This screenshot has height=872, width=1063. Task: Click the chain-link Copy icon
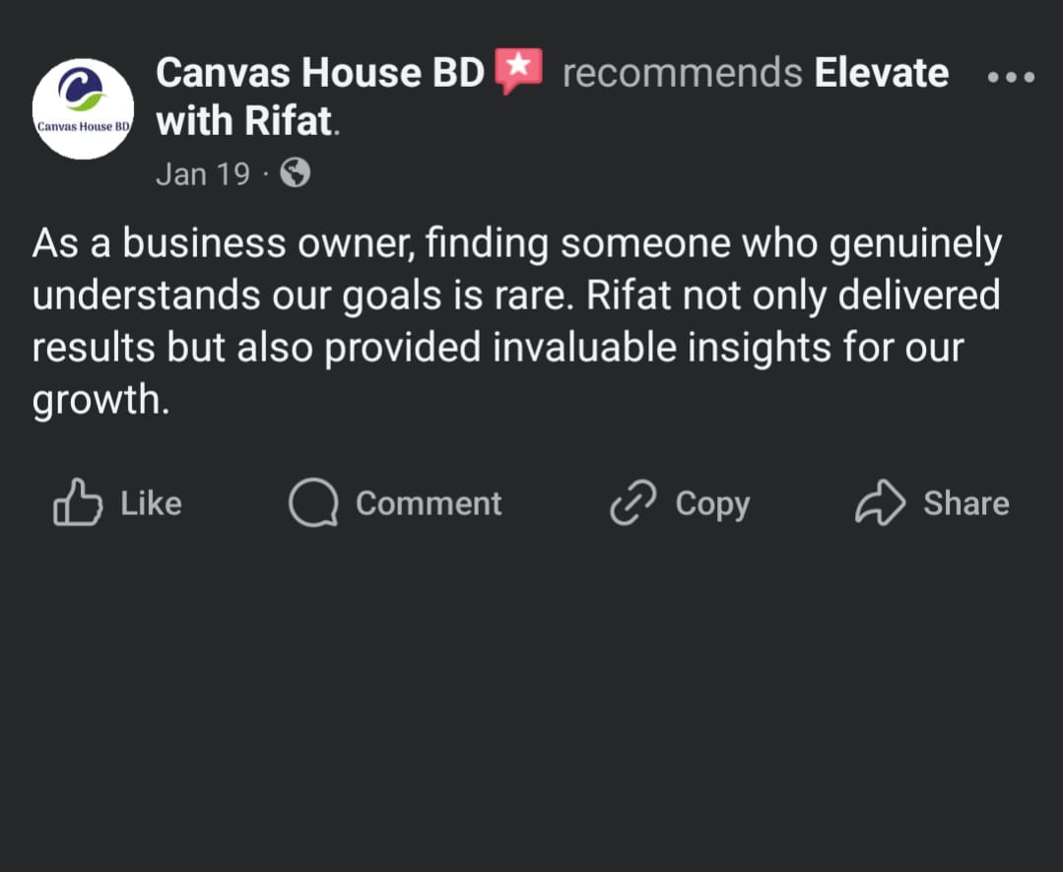[x=633, y=503]
